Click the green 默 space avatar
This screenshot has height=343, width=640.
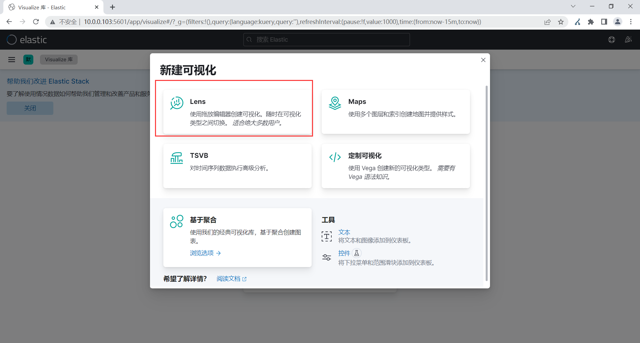[28, 60]
